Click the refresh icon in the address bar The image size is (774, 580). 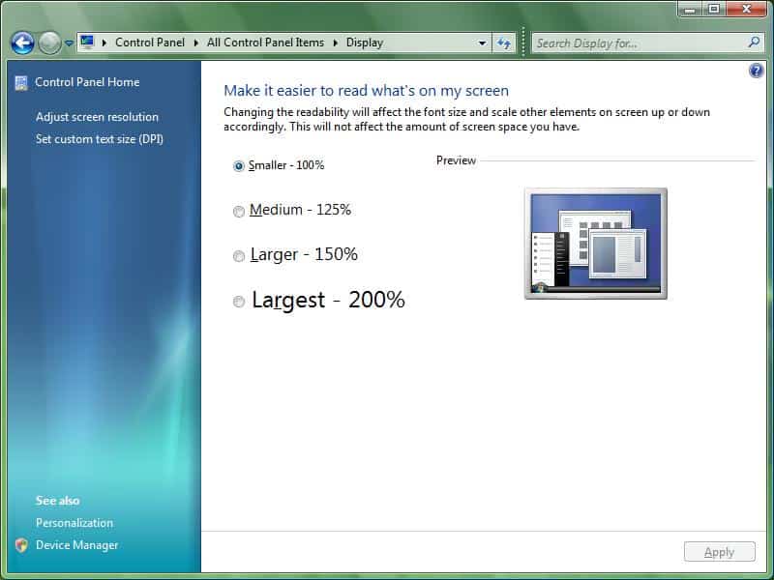[x=503, y=43]
